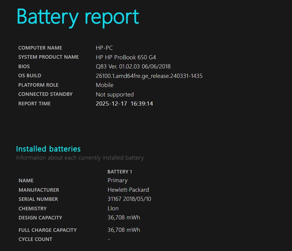This screenshot has height=251, width=292.
Task: Click the PLATFORM ROLE value Mobile
Action: click(104, 85)
